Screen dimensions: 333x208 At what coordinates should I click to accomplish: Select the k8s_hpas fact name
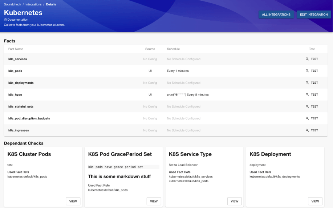(x=15, y=95)
